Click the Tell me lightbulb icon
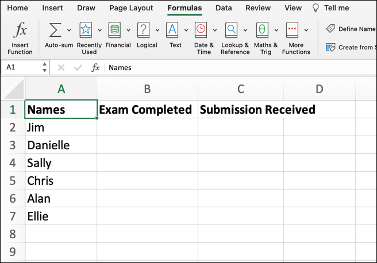 point(316,8)
